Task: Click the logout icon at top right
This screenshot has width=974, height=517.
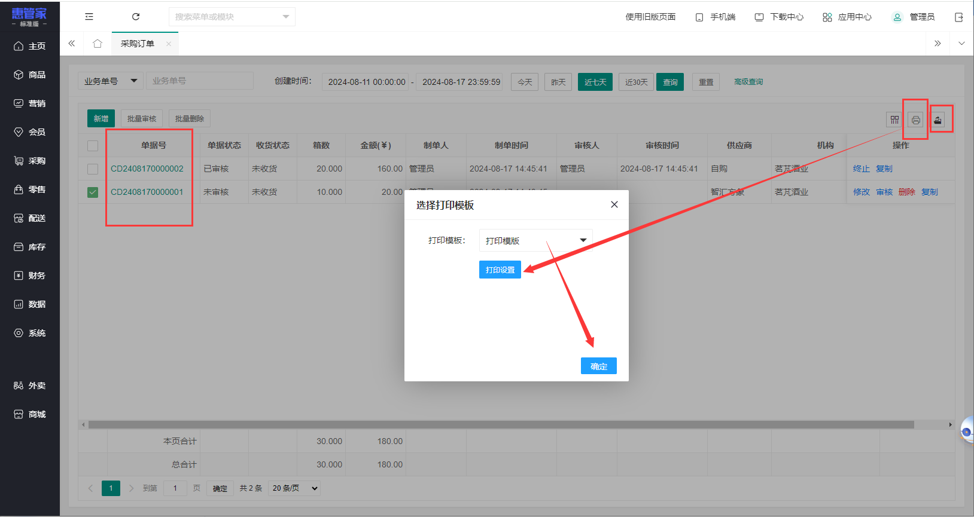Action: coord(959,17)
